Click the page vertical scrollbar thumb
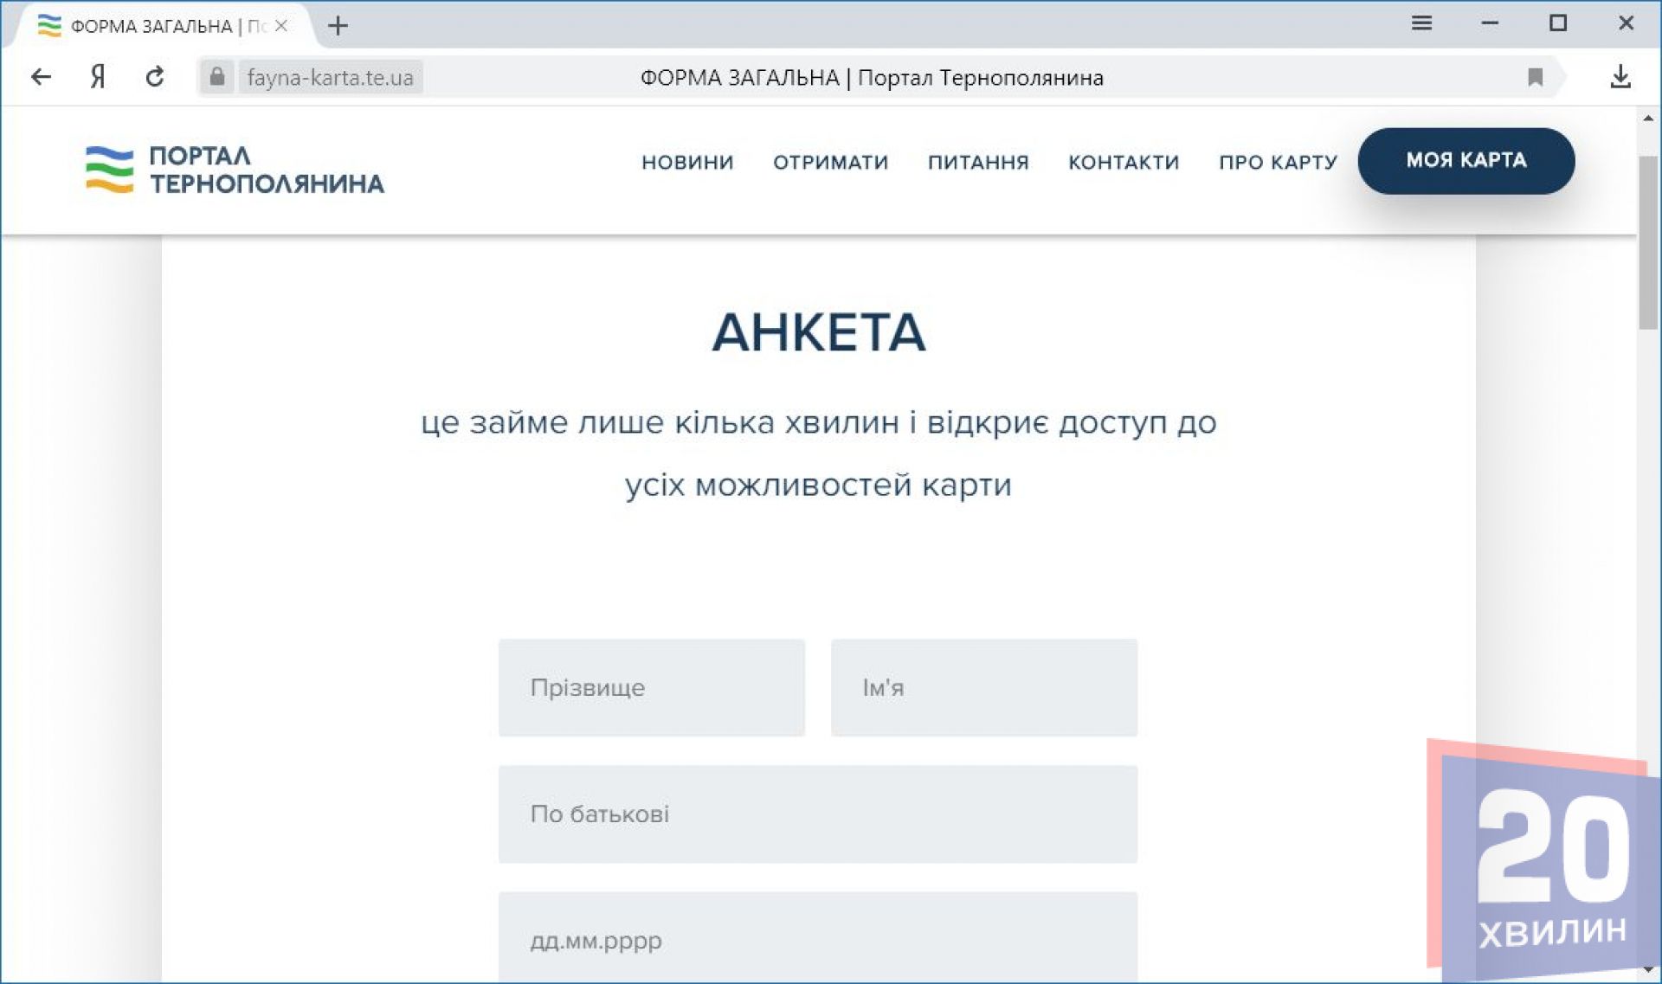Viewport: 1662px width, 984px height. click(1647, 242)
